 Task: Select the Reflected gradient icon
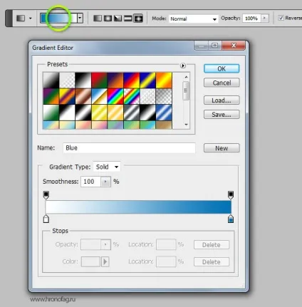pyautogui.click(x=127, y=18)
